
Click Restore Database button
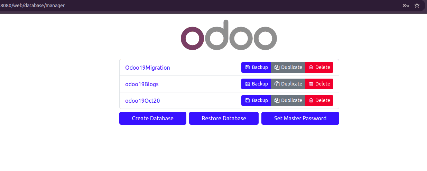[x=224, y=118]
